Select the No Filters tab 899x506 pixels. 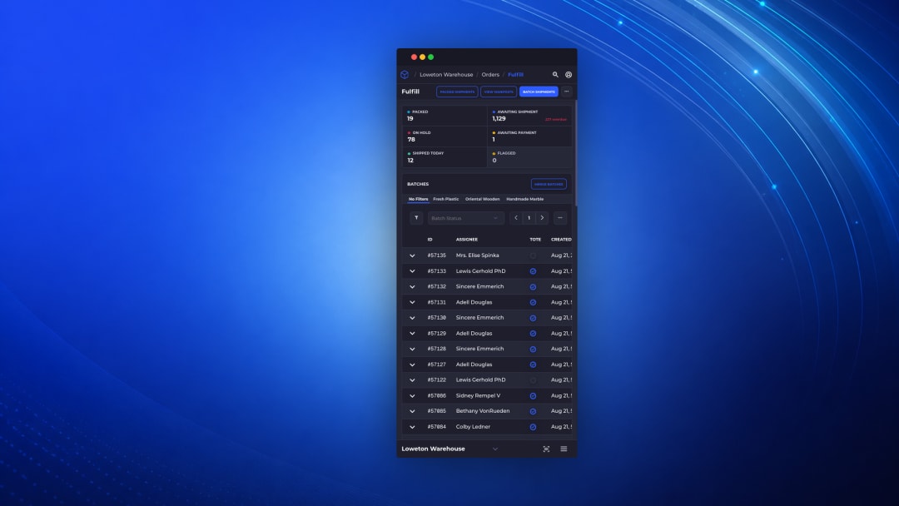[x=418, y=199]
